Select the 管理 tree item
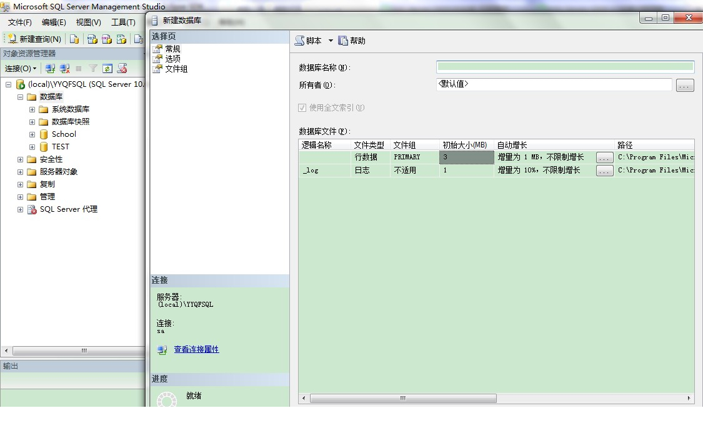This screenshot has height=423, width=703. (x=47, y=197)
